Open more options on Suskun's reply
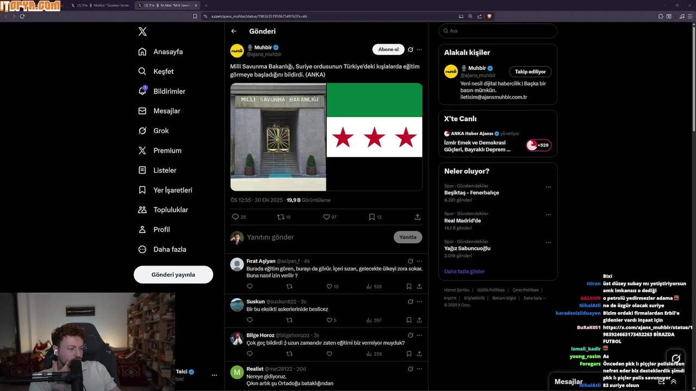696x391 pixels. pyautogui.click(x=419, y=301)
